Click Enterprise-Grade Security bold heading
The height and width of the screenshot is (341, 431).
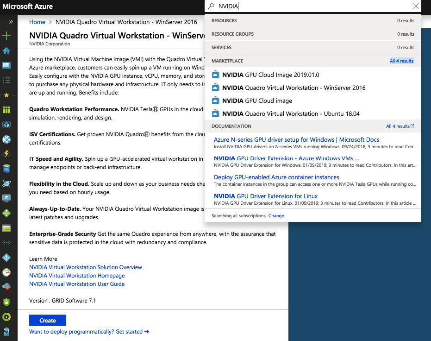62,234
